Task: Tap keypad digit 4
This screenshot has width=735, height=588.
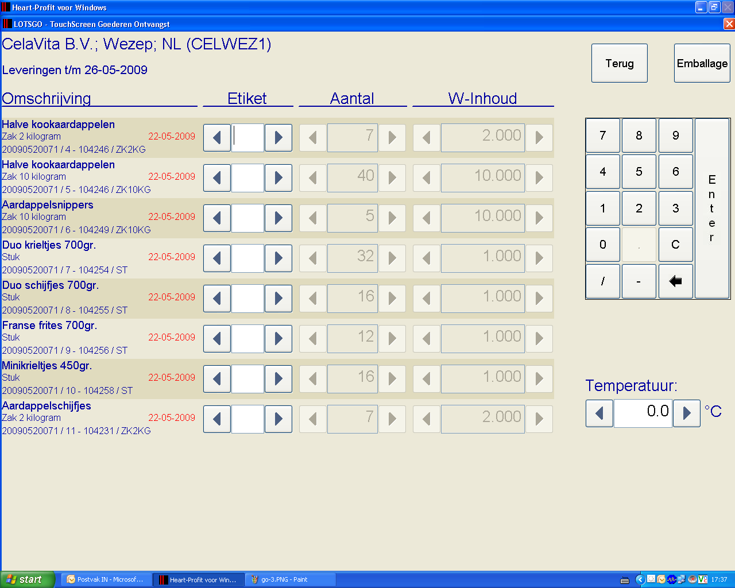Action: pyautogui.click(x=603, y=172)
